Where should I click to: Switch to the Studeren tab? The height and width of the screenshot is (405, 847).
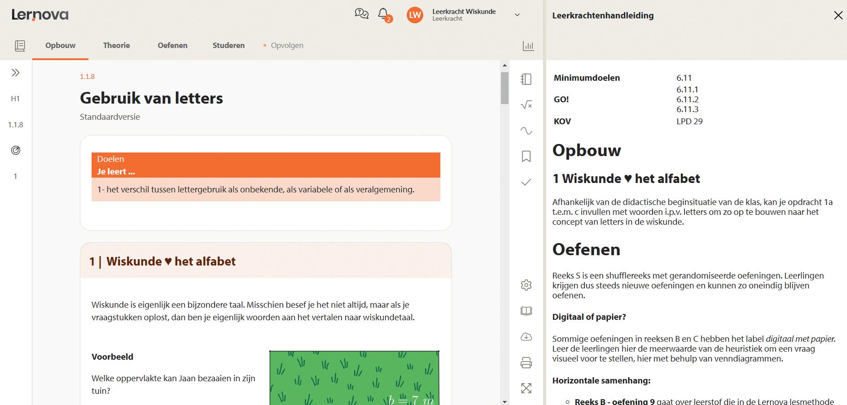pos(228,45)
